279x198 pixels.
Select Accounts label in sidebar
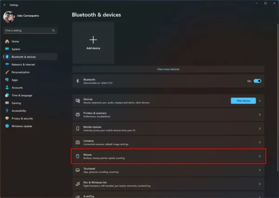click(x=17, y=88)
